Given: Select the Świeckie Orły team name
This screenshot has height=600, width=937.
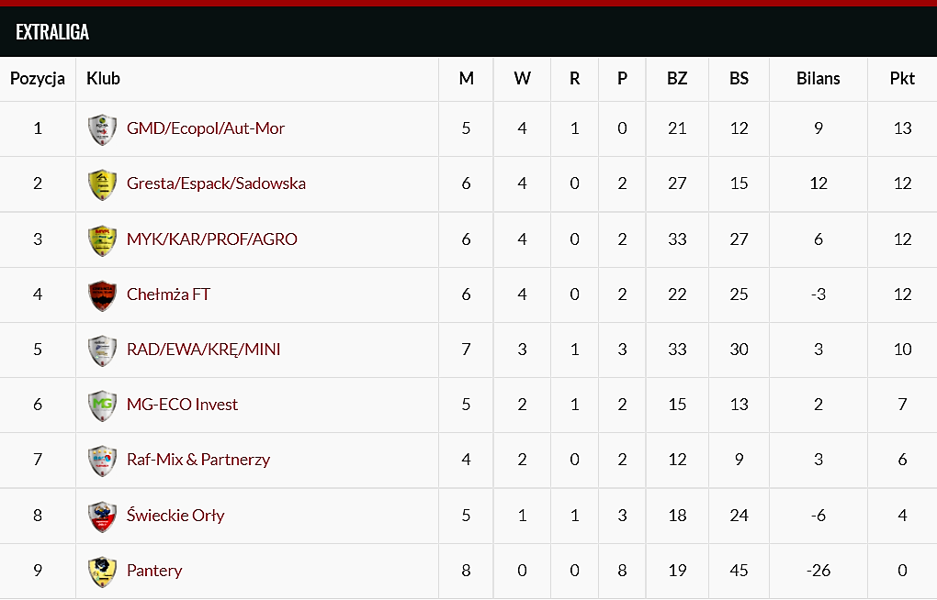Looking at the screenshot, I should (175, 515).
